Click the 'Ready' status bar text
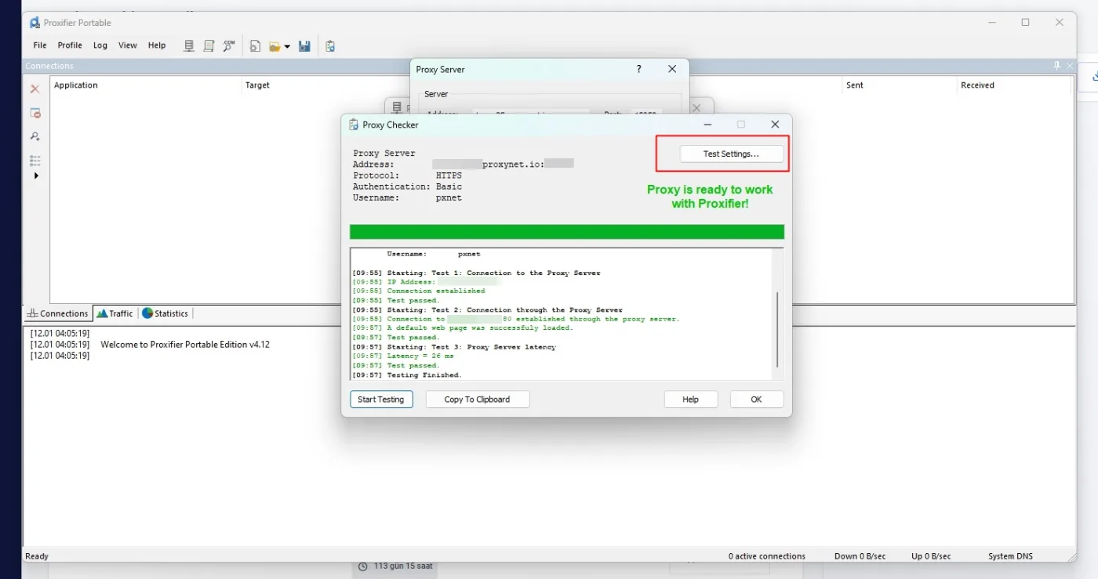Image resolution: width=1098 pixels, height=579 pixels. (37, 556)
